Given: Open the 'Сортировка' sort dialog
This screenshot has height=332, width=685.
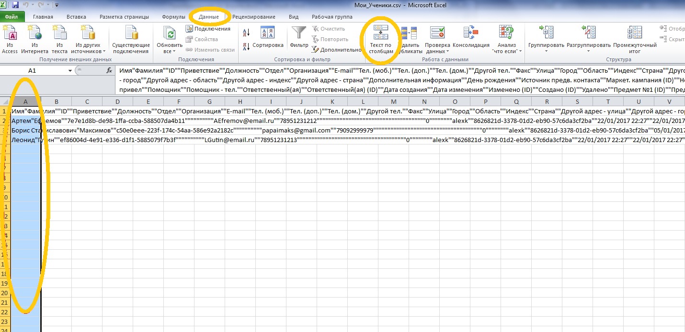Looking at the screenshot, I should click(267, 34).
